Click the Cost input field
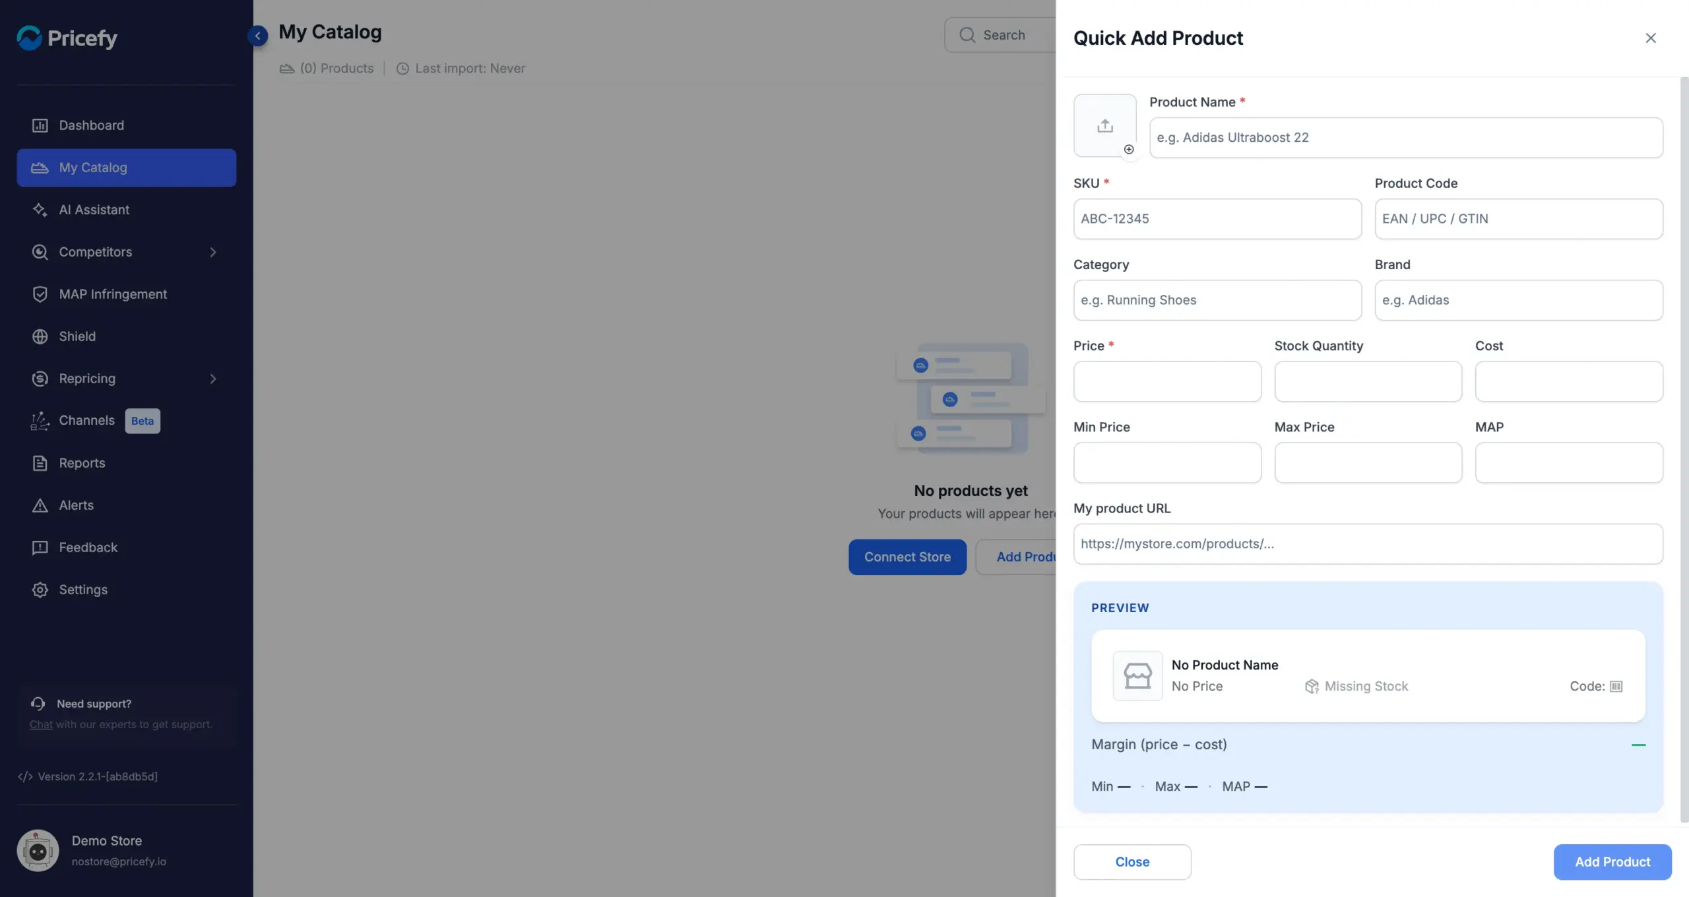1689x897 pixels. point(1569,381)
